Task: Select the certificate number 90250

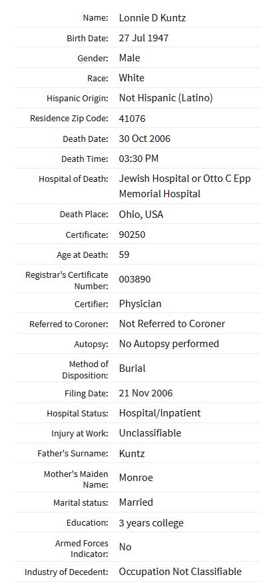Action: [x=132, y=235]
